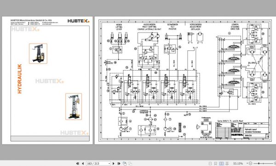Image resolution: width=276 pixels, height=166 pixels.
Task: Click the HUBTEX logo in drawing title block
Action: (237, 135)
